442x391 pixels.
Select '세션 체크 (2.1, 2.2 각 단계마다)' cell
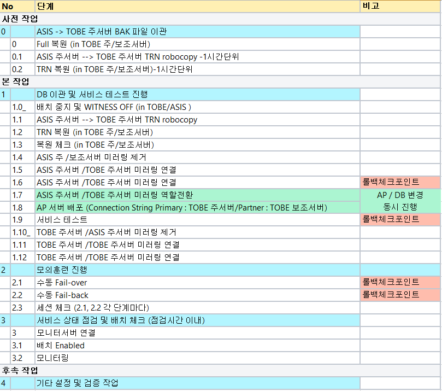pyautogui.click(x=197, y=308)
